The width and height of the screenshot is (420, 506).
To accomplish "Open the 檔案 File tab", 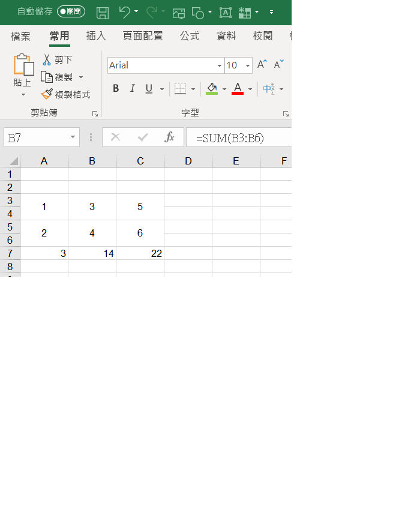I will coord(20,36).
